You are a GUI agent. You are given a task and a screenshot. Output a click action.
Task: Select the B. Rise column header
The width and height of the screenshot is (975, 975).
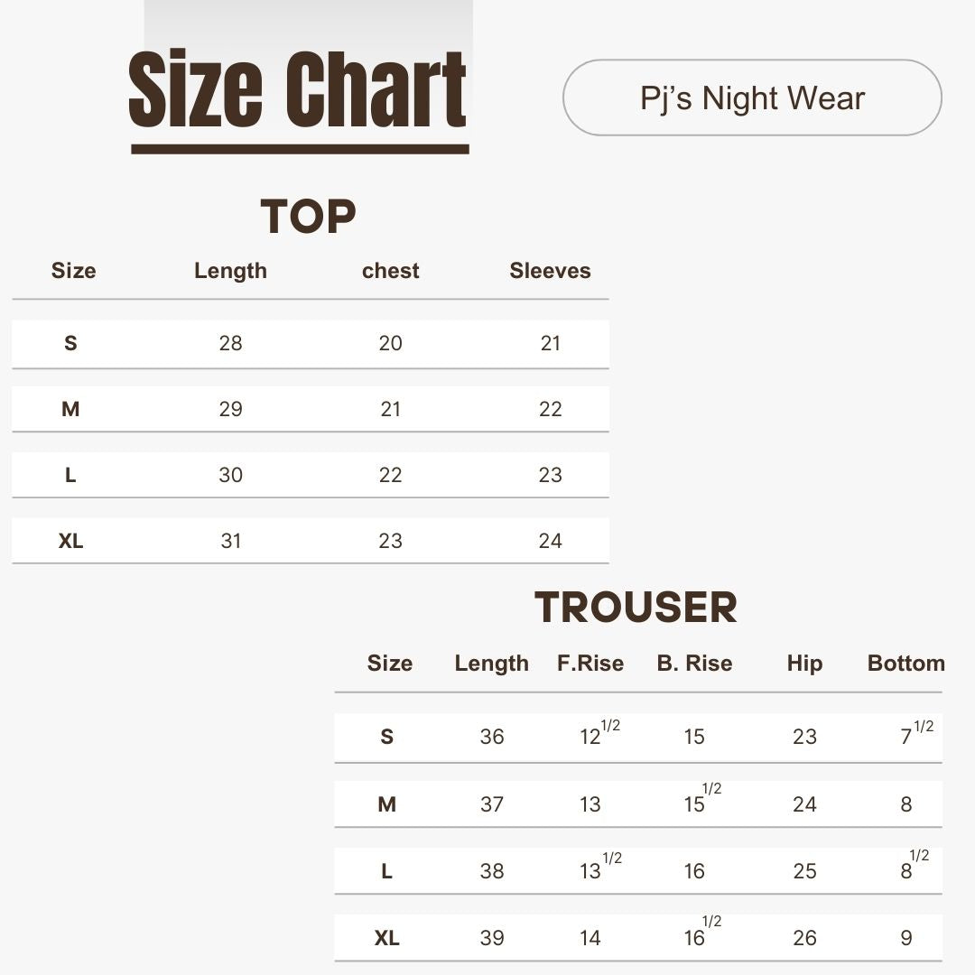[x=694, y=664]
